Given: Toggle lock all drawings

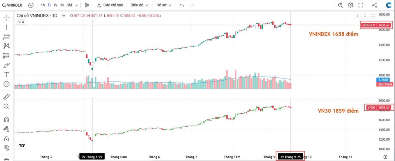Looking at the screenshot, I should click(6, 138).
